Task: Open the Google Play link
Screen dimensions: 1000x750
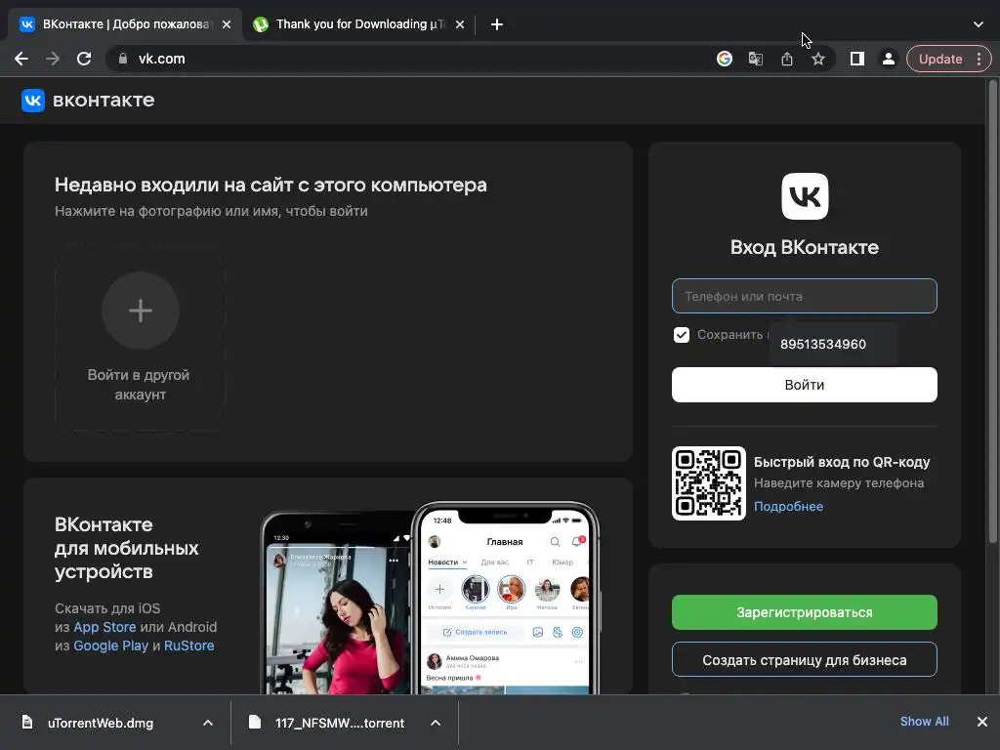Action: [x=111, y=646]
